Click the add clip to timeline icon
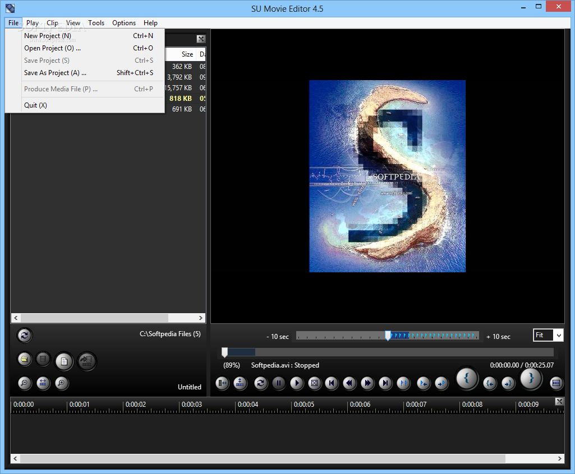 pyautogui.click(x=240, y=383)
